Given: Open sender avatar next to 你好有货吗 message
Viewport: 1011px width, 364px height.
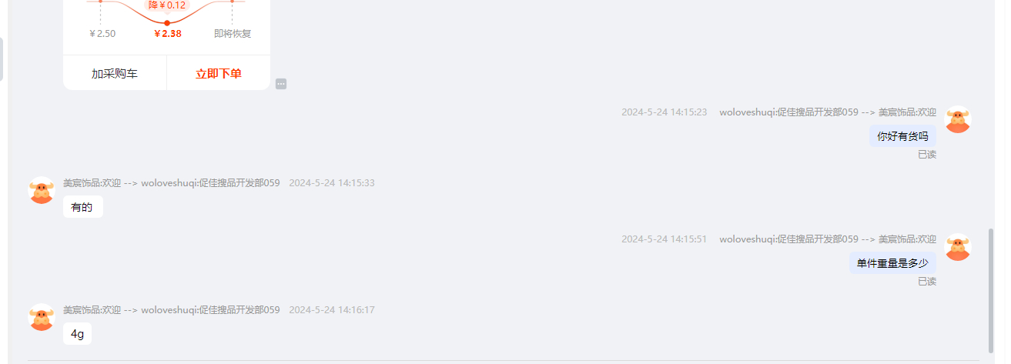Looking at the screenshot, I should [958, 119].
